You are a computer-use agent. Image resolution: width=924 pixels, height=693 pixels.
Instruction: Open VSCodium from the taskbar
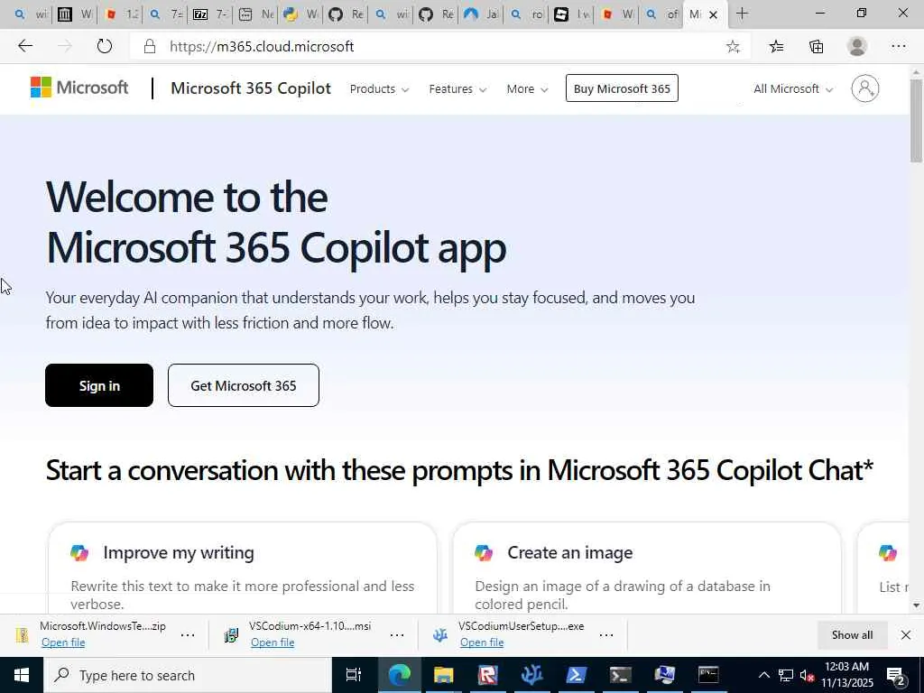pyautogui.click(x=531, y=675)
